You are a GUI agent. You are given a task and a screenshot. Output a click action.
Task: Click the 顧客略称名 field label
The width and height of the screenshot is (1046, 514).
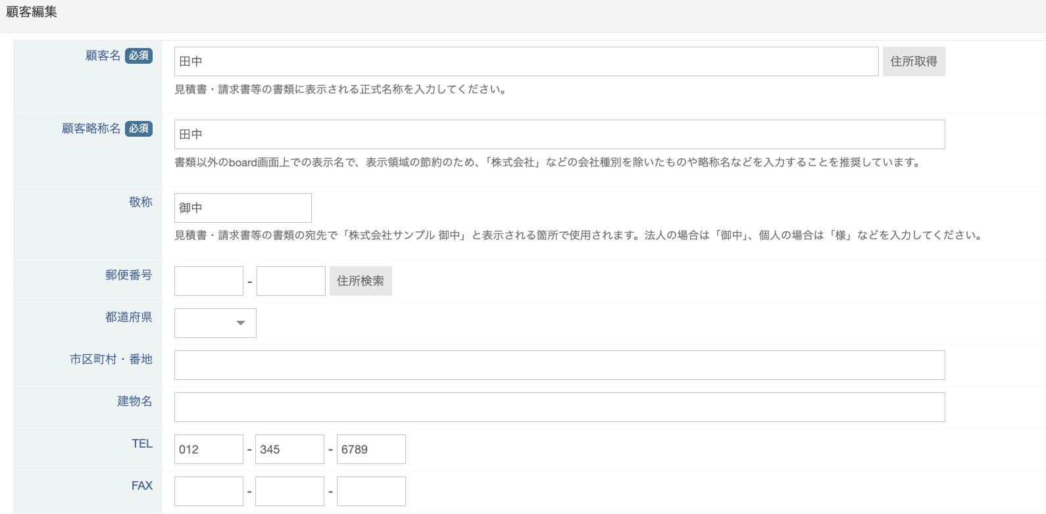[91, 129]
